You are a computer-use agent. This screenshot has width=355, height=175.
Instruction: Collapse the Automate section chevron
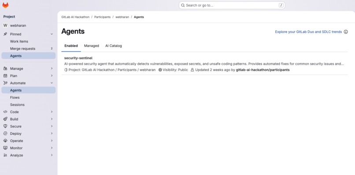pyautogui.click(x=52, y=83)
